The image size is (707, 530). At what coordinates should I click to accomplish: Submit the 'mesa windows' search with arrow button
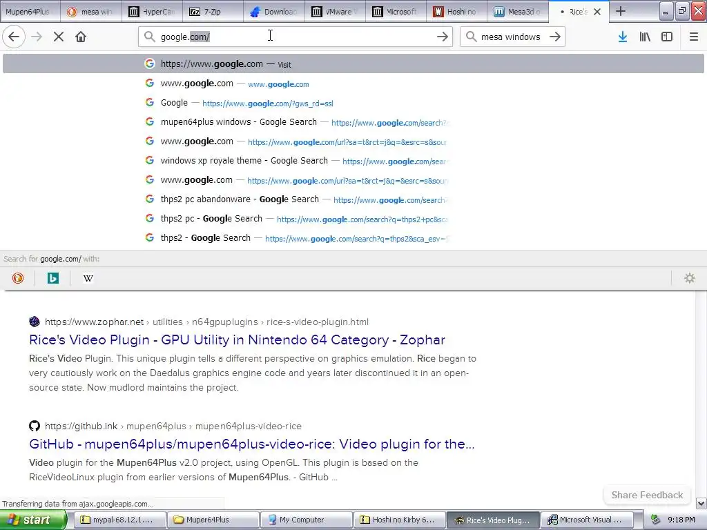(x=555, y=37)
